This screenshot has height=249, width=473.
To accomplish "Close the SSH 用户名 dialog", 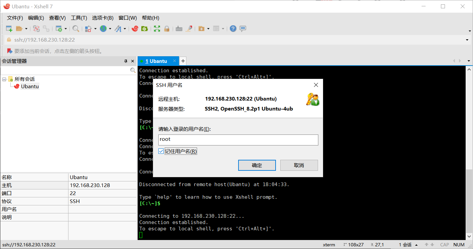I will (x=316, y=85).
